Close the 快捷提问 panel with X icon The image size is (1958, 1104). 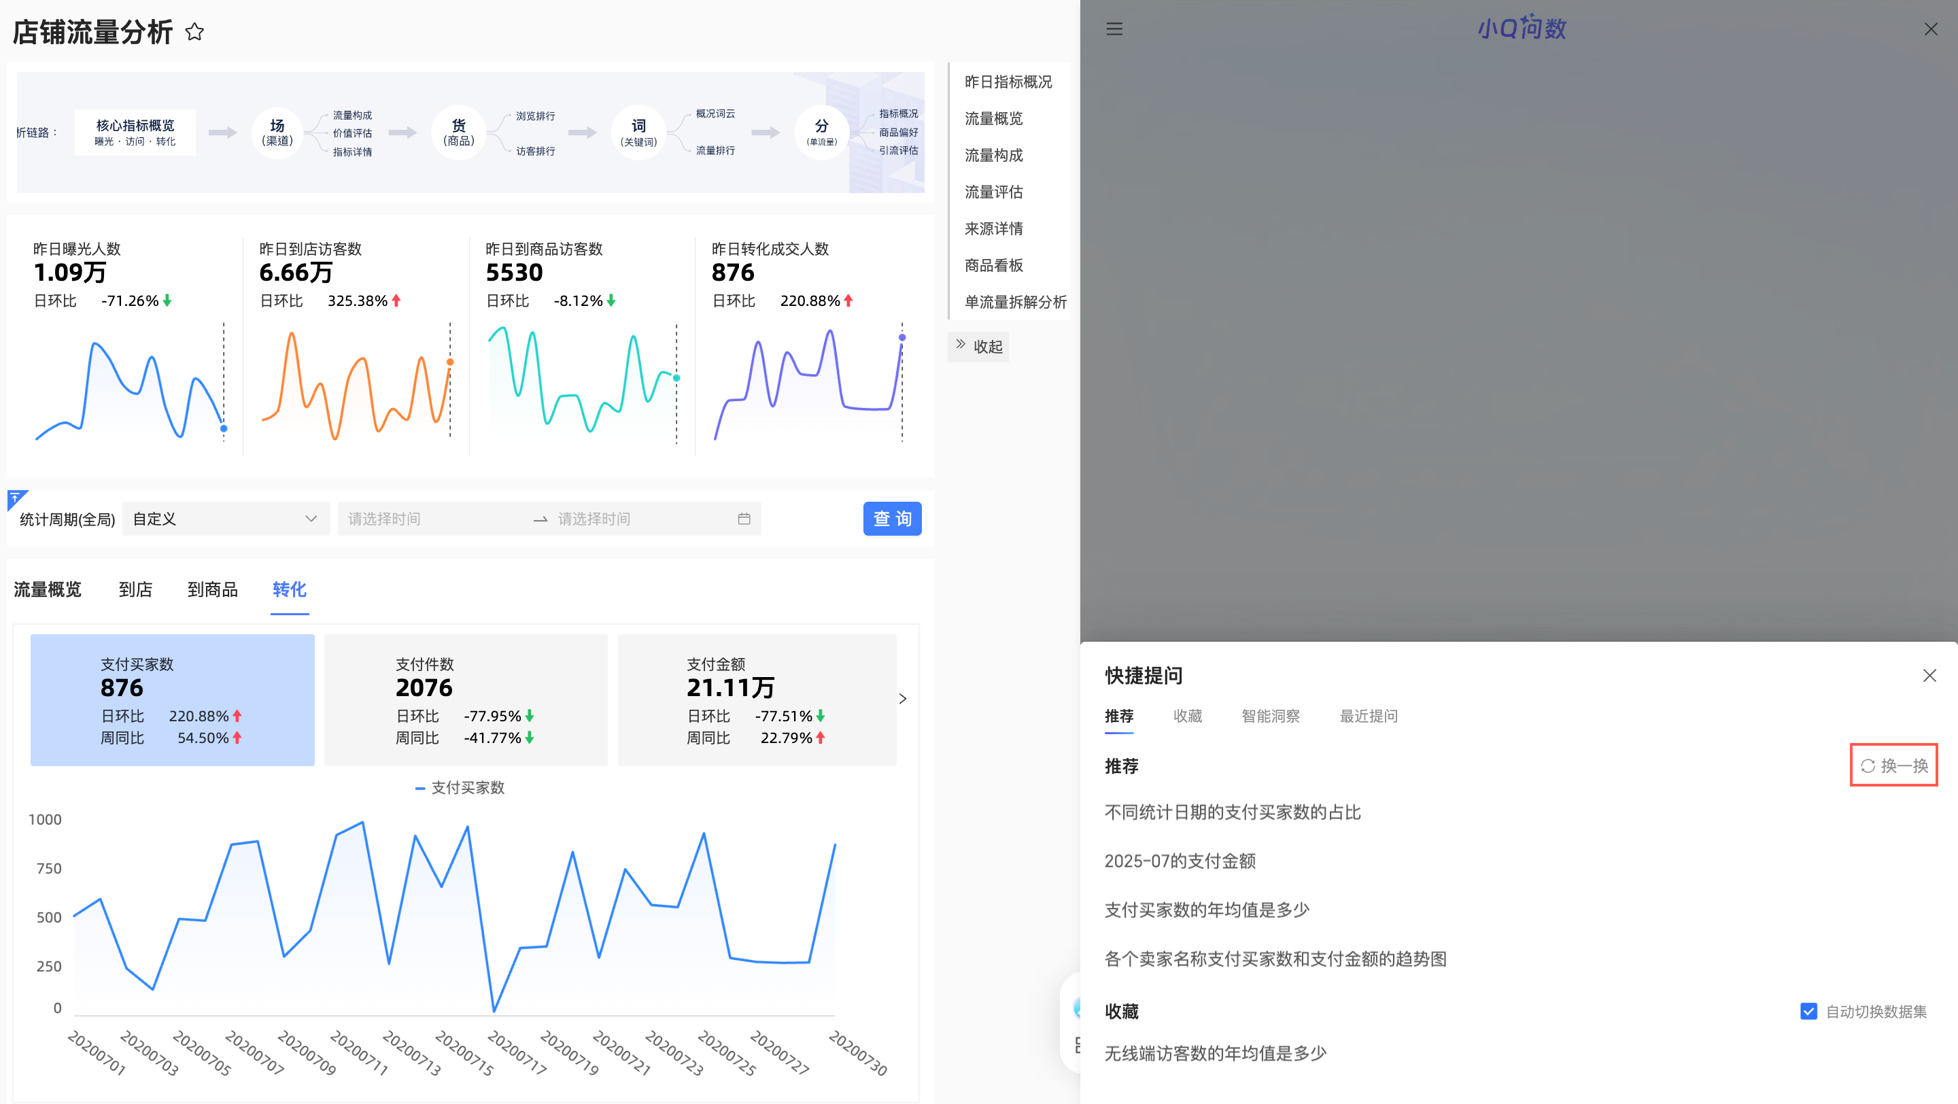1929,676
